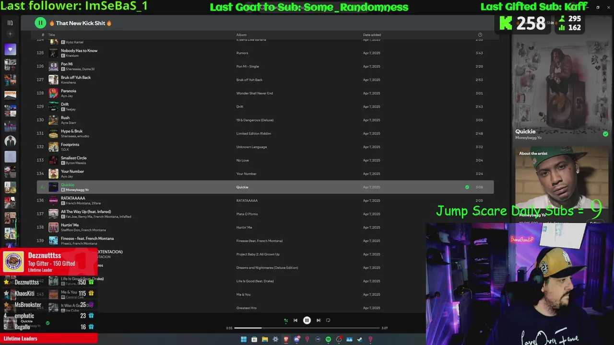Open Discord from the taskbar
Viewport: 614px width, 345px height.
(296, 339)
